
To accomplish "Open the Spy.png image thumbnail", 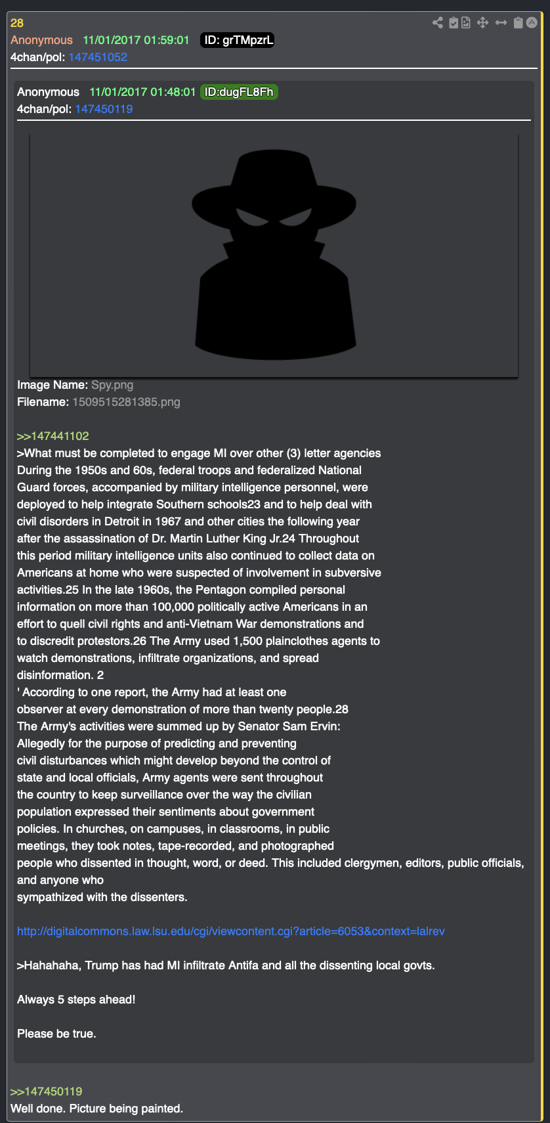I will (274, 255).
